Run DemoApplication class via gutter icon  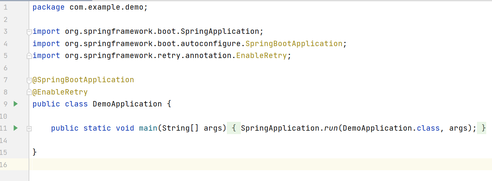tap(15, 104)
